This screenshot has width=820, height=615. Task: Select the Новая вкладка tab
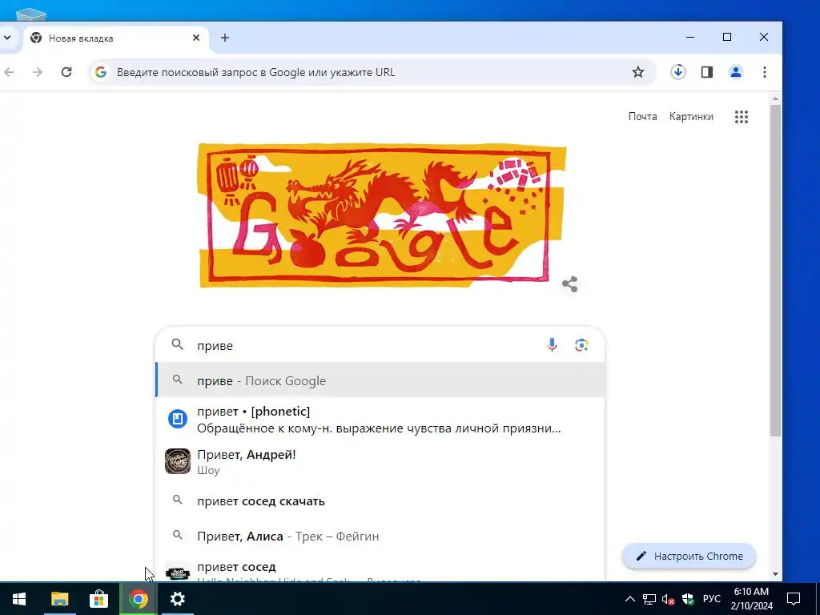(115, 38)
